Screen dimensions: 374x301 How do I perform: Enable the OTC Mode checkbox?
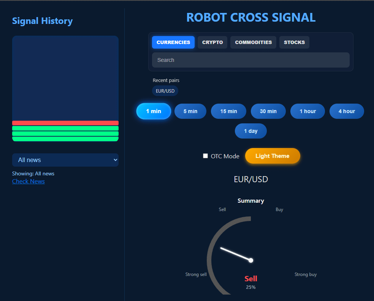coord(205,156)
